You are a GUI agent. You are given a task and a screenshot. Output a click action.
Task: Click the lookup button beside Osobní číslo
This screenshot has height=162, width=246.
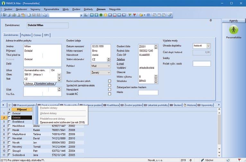pos(156,47)
